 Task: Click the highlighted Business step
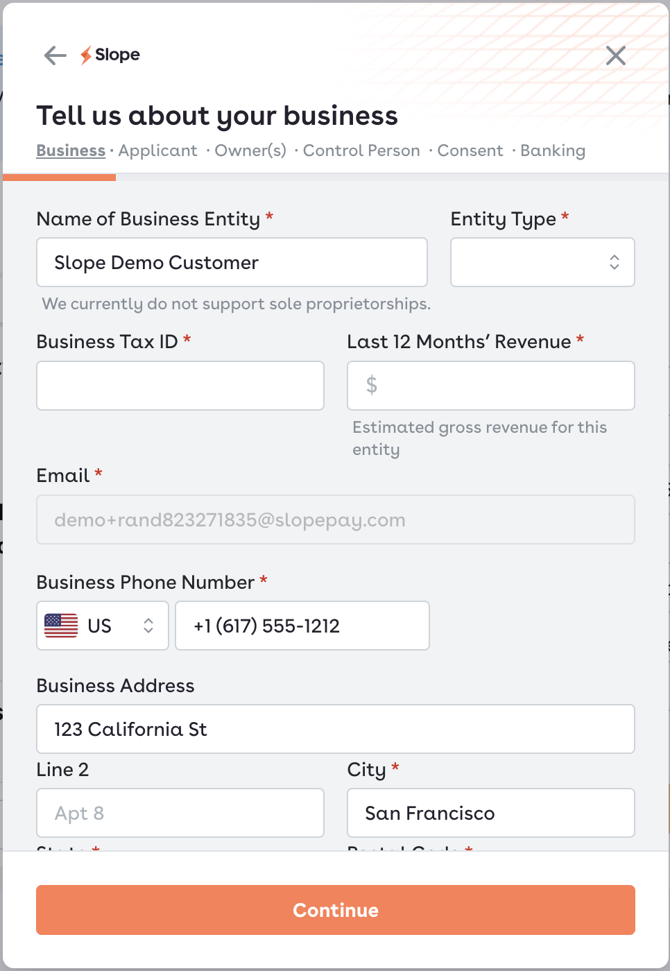pyautogui.click(x=71, y=151)
